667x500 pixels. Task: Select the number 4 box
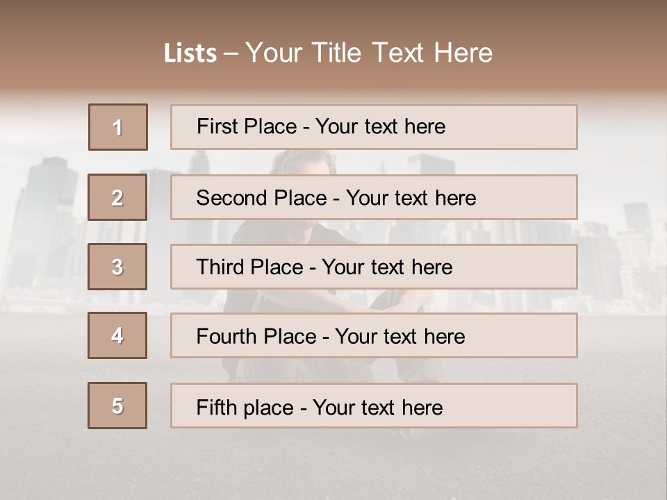coord(117,335)
